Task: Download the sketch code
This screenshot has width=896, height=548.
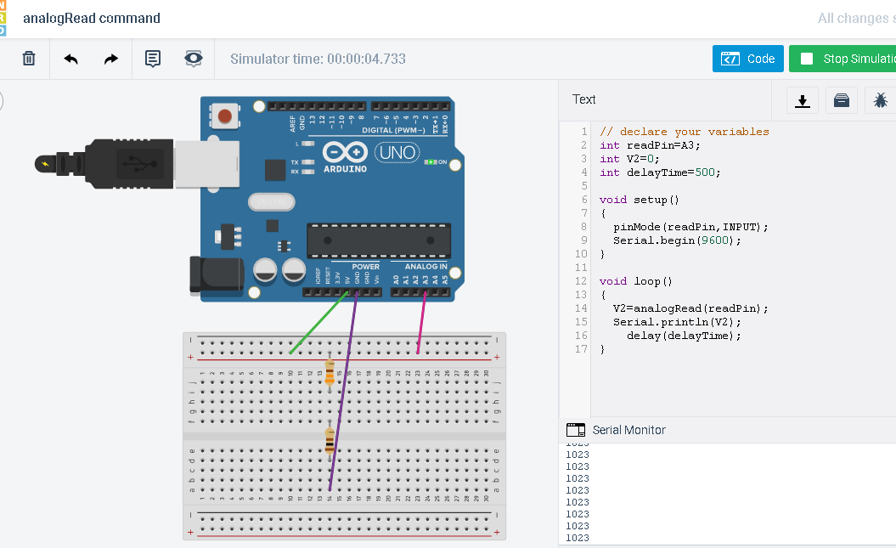Action: 802,100
